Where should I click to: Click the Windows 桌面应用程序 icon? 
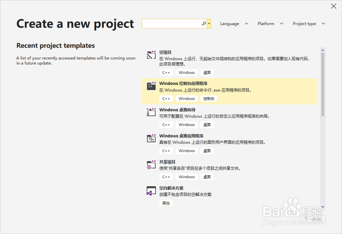point(151,138)
